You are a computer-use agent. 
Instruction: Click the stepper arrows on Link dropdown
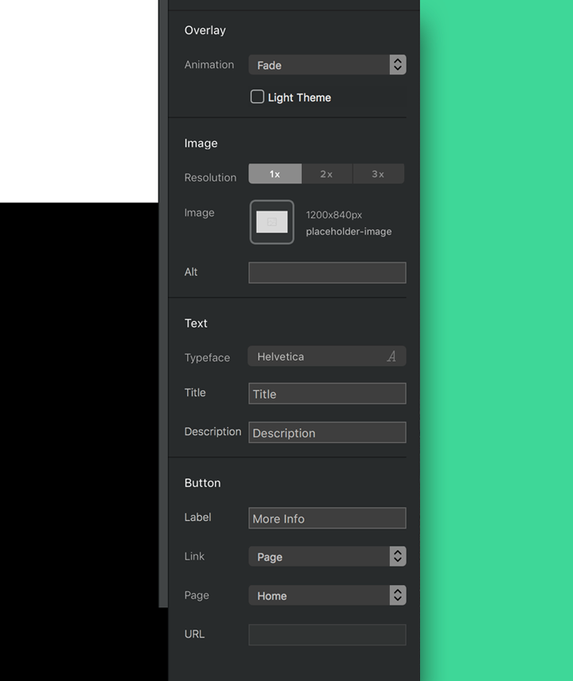[398, 557]
